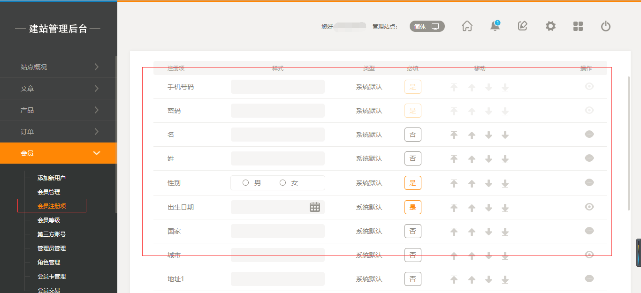
Task: Move the 名 row to the top
Action: [x=454, y=135]
